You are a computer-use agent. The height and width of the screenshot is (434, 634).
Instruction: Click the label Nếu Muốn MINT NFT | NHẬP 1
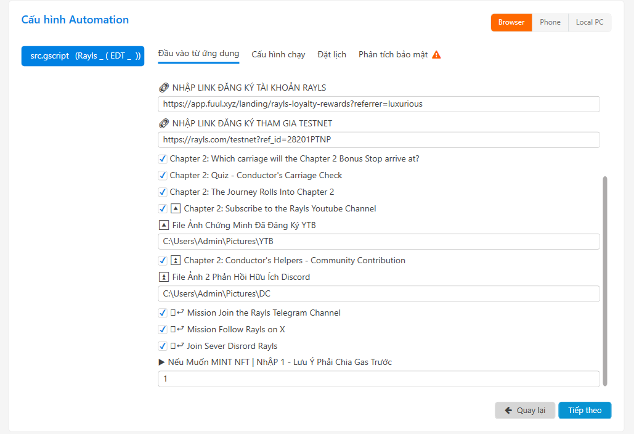pyautogui.click(x=280, y=362)
